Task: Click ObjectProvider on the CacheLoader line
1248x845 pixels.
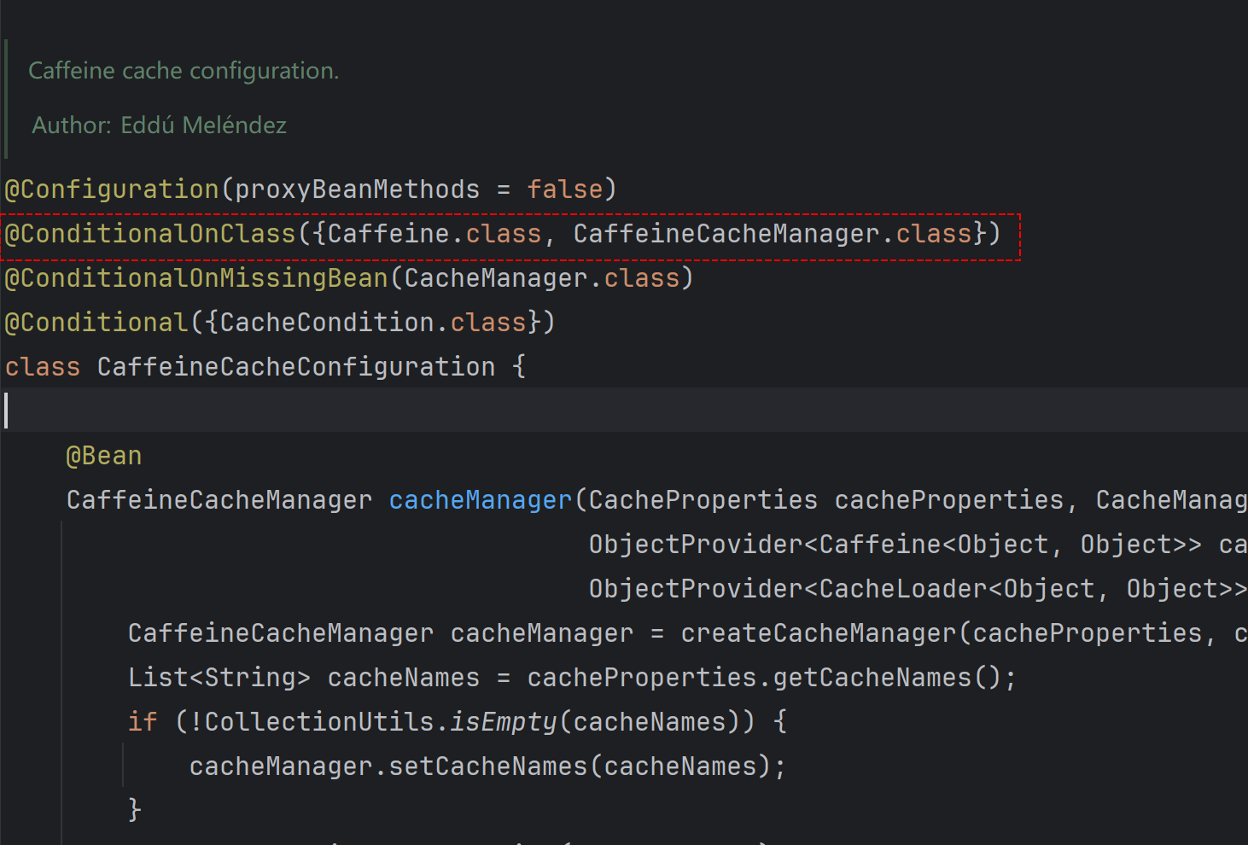Action: (x=696, y=589)
